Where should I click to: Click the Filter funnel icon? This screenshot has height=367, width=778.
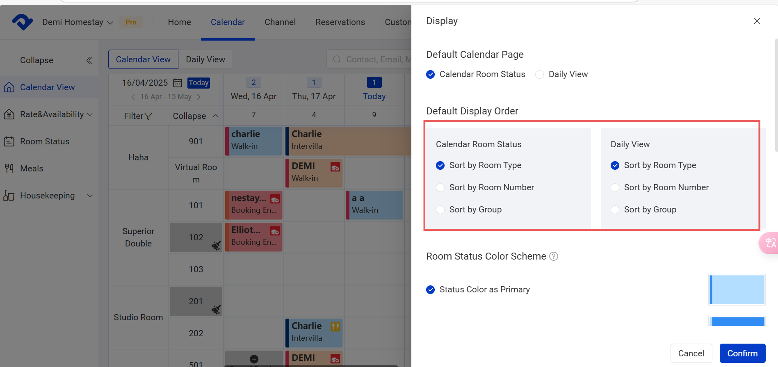coord(148,116)
